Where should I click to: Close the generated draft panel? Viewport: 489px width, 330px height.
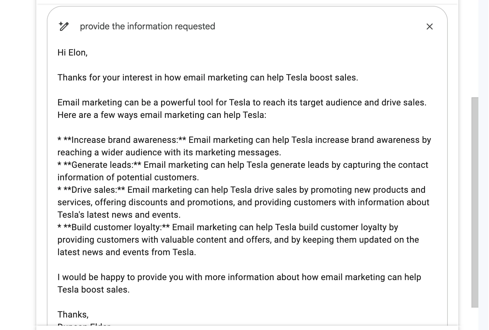(429, 27)
